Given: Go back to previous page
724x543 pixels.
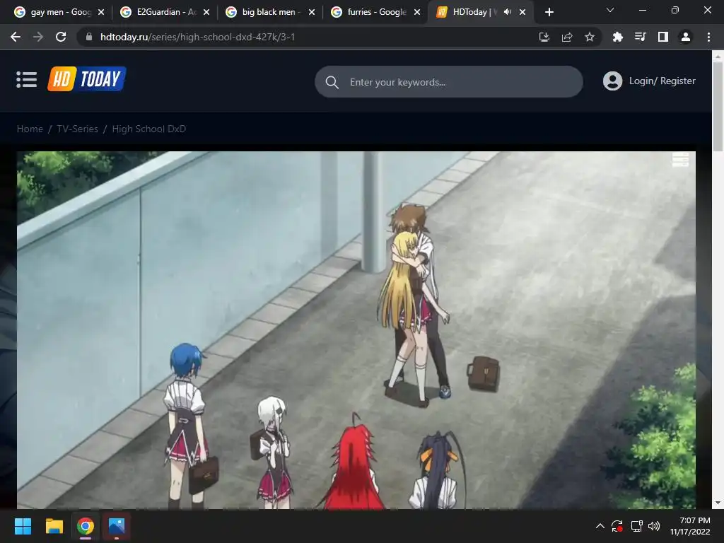Looking at the screenshot, I should pos(16,37).
